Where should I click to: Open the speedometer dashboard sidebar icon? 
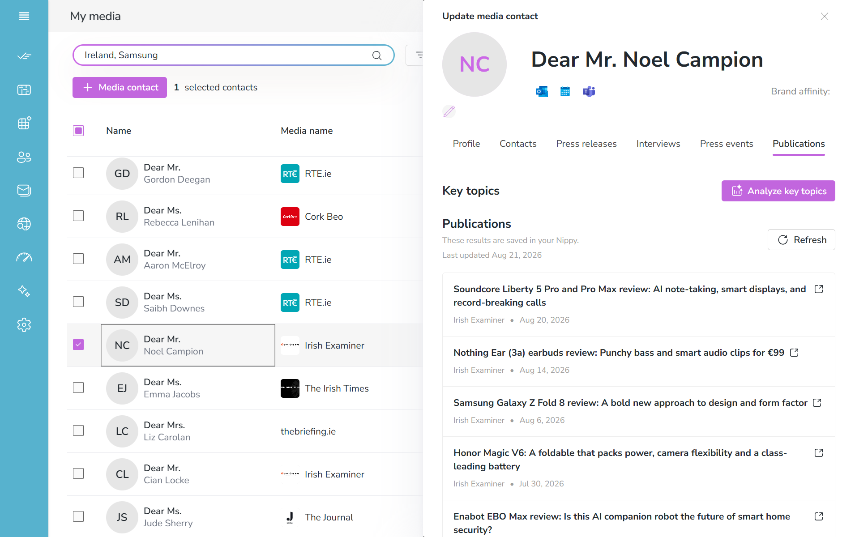(x=24, y=257)
